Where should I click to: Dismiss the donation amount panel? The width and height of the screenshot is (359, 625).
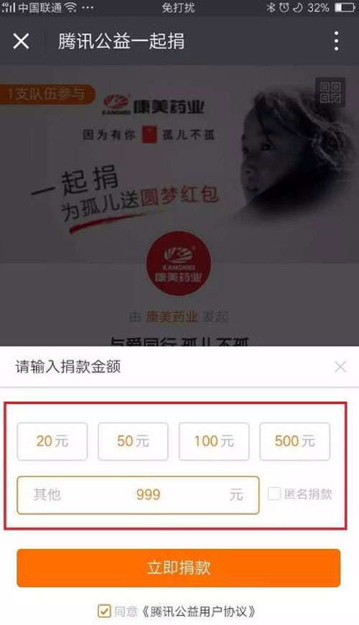[340, 367]
